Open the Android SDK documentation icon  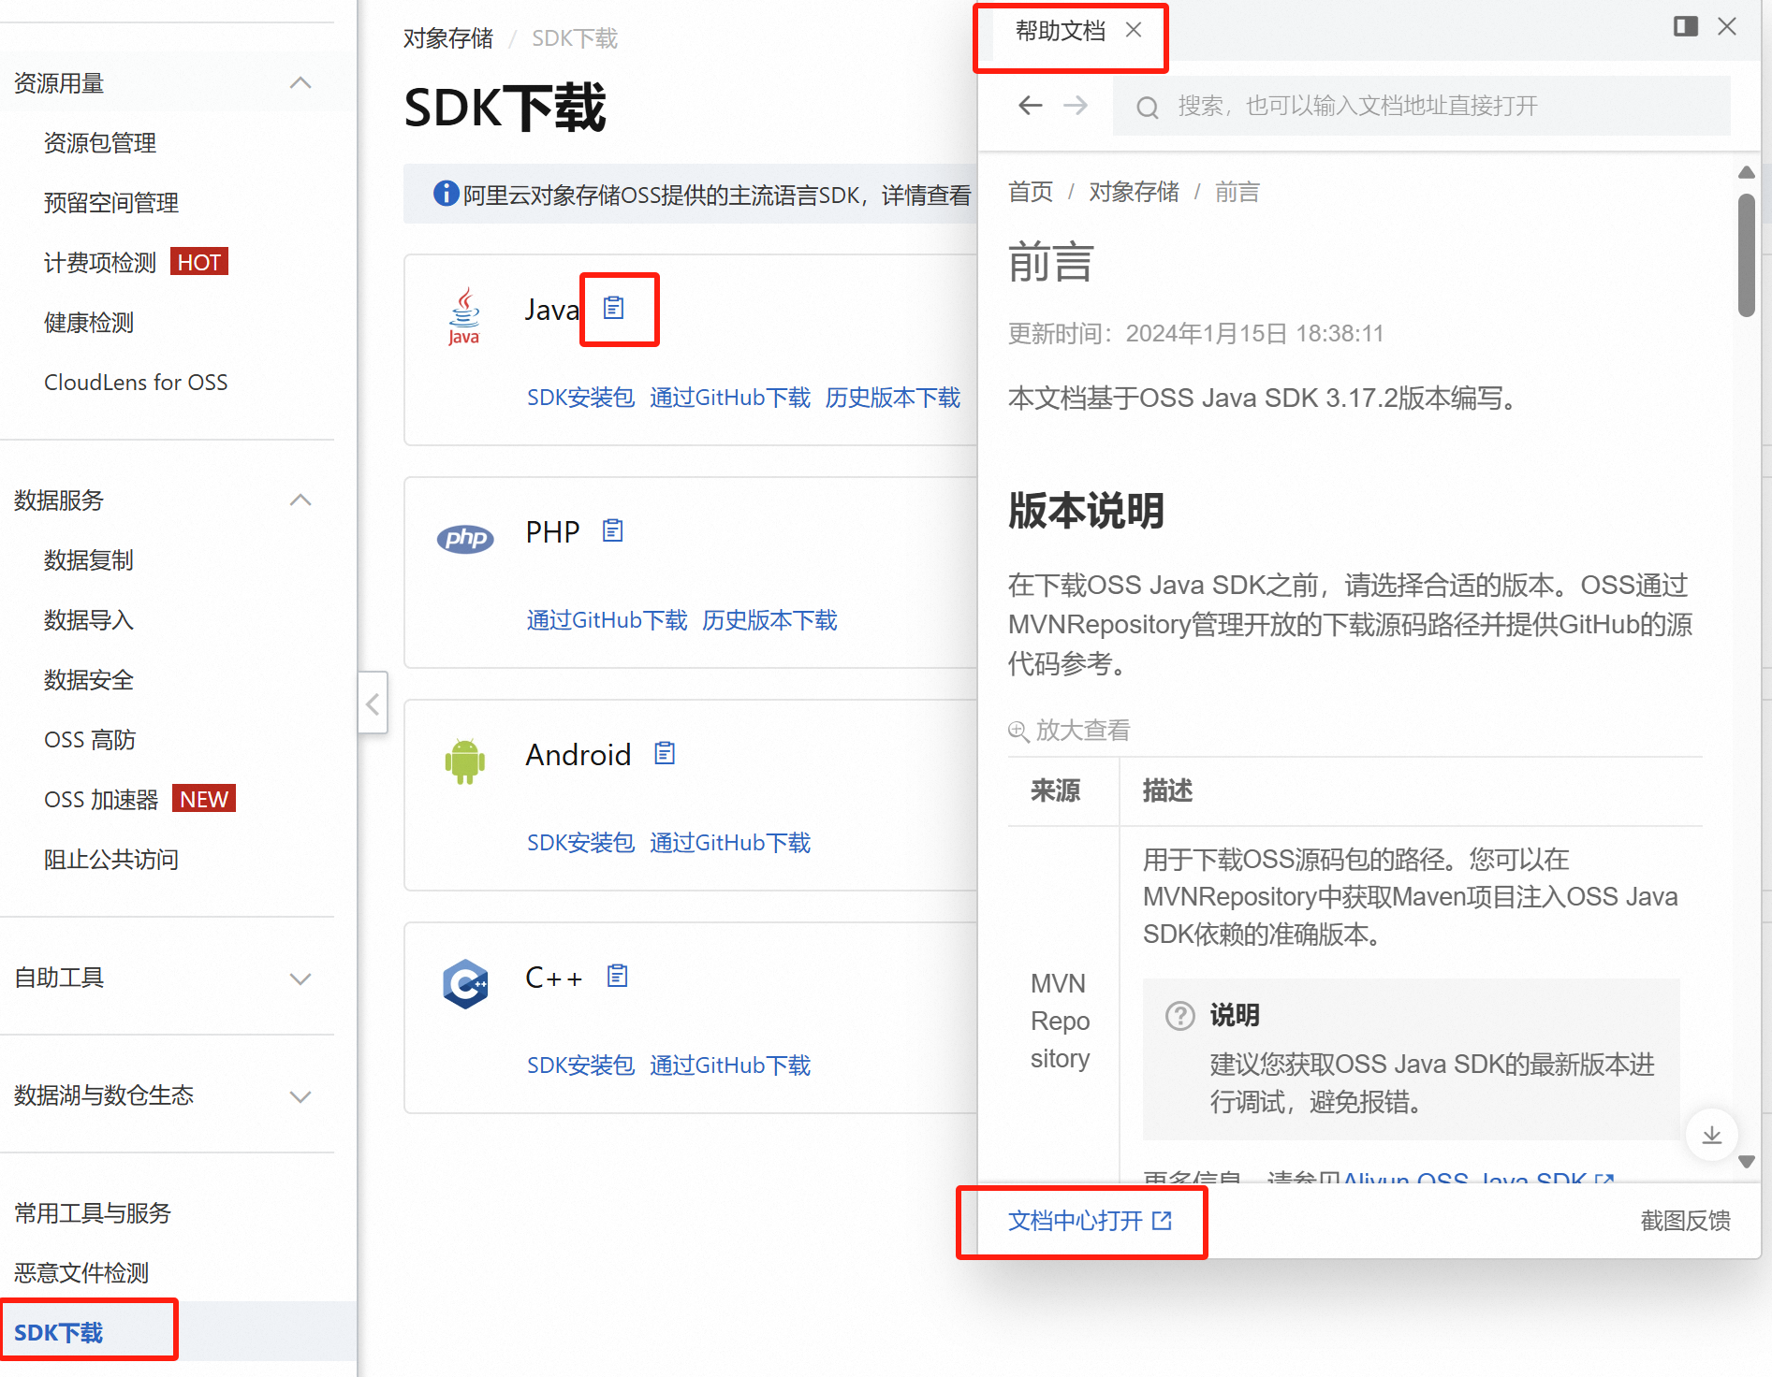coord(665,753)
